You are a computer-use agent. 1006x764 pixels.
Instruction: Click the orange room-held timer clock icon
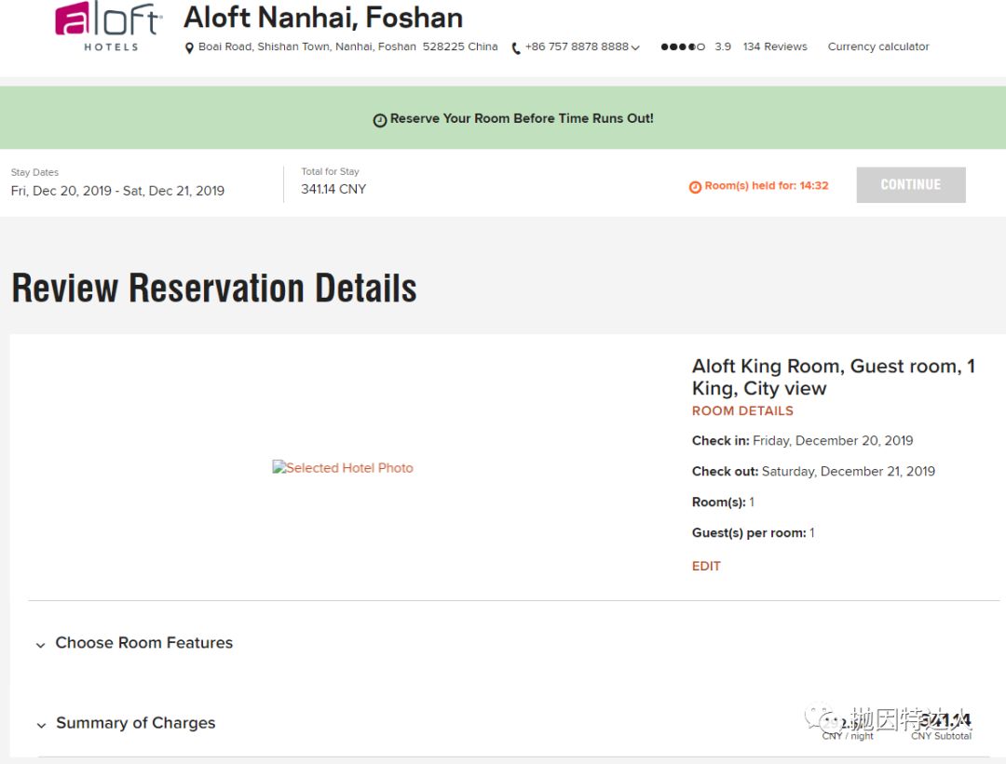pos(695,187)
